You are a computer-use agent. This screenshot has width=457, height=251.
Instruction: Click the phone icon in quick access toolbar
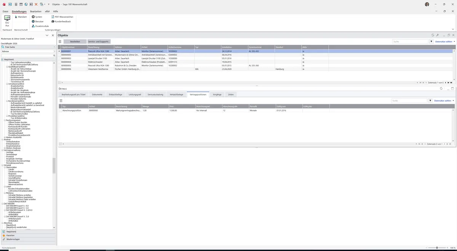[x=26, y=4]
